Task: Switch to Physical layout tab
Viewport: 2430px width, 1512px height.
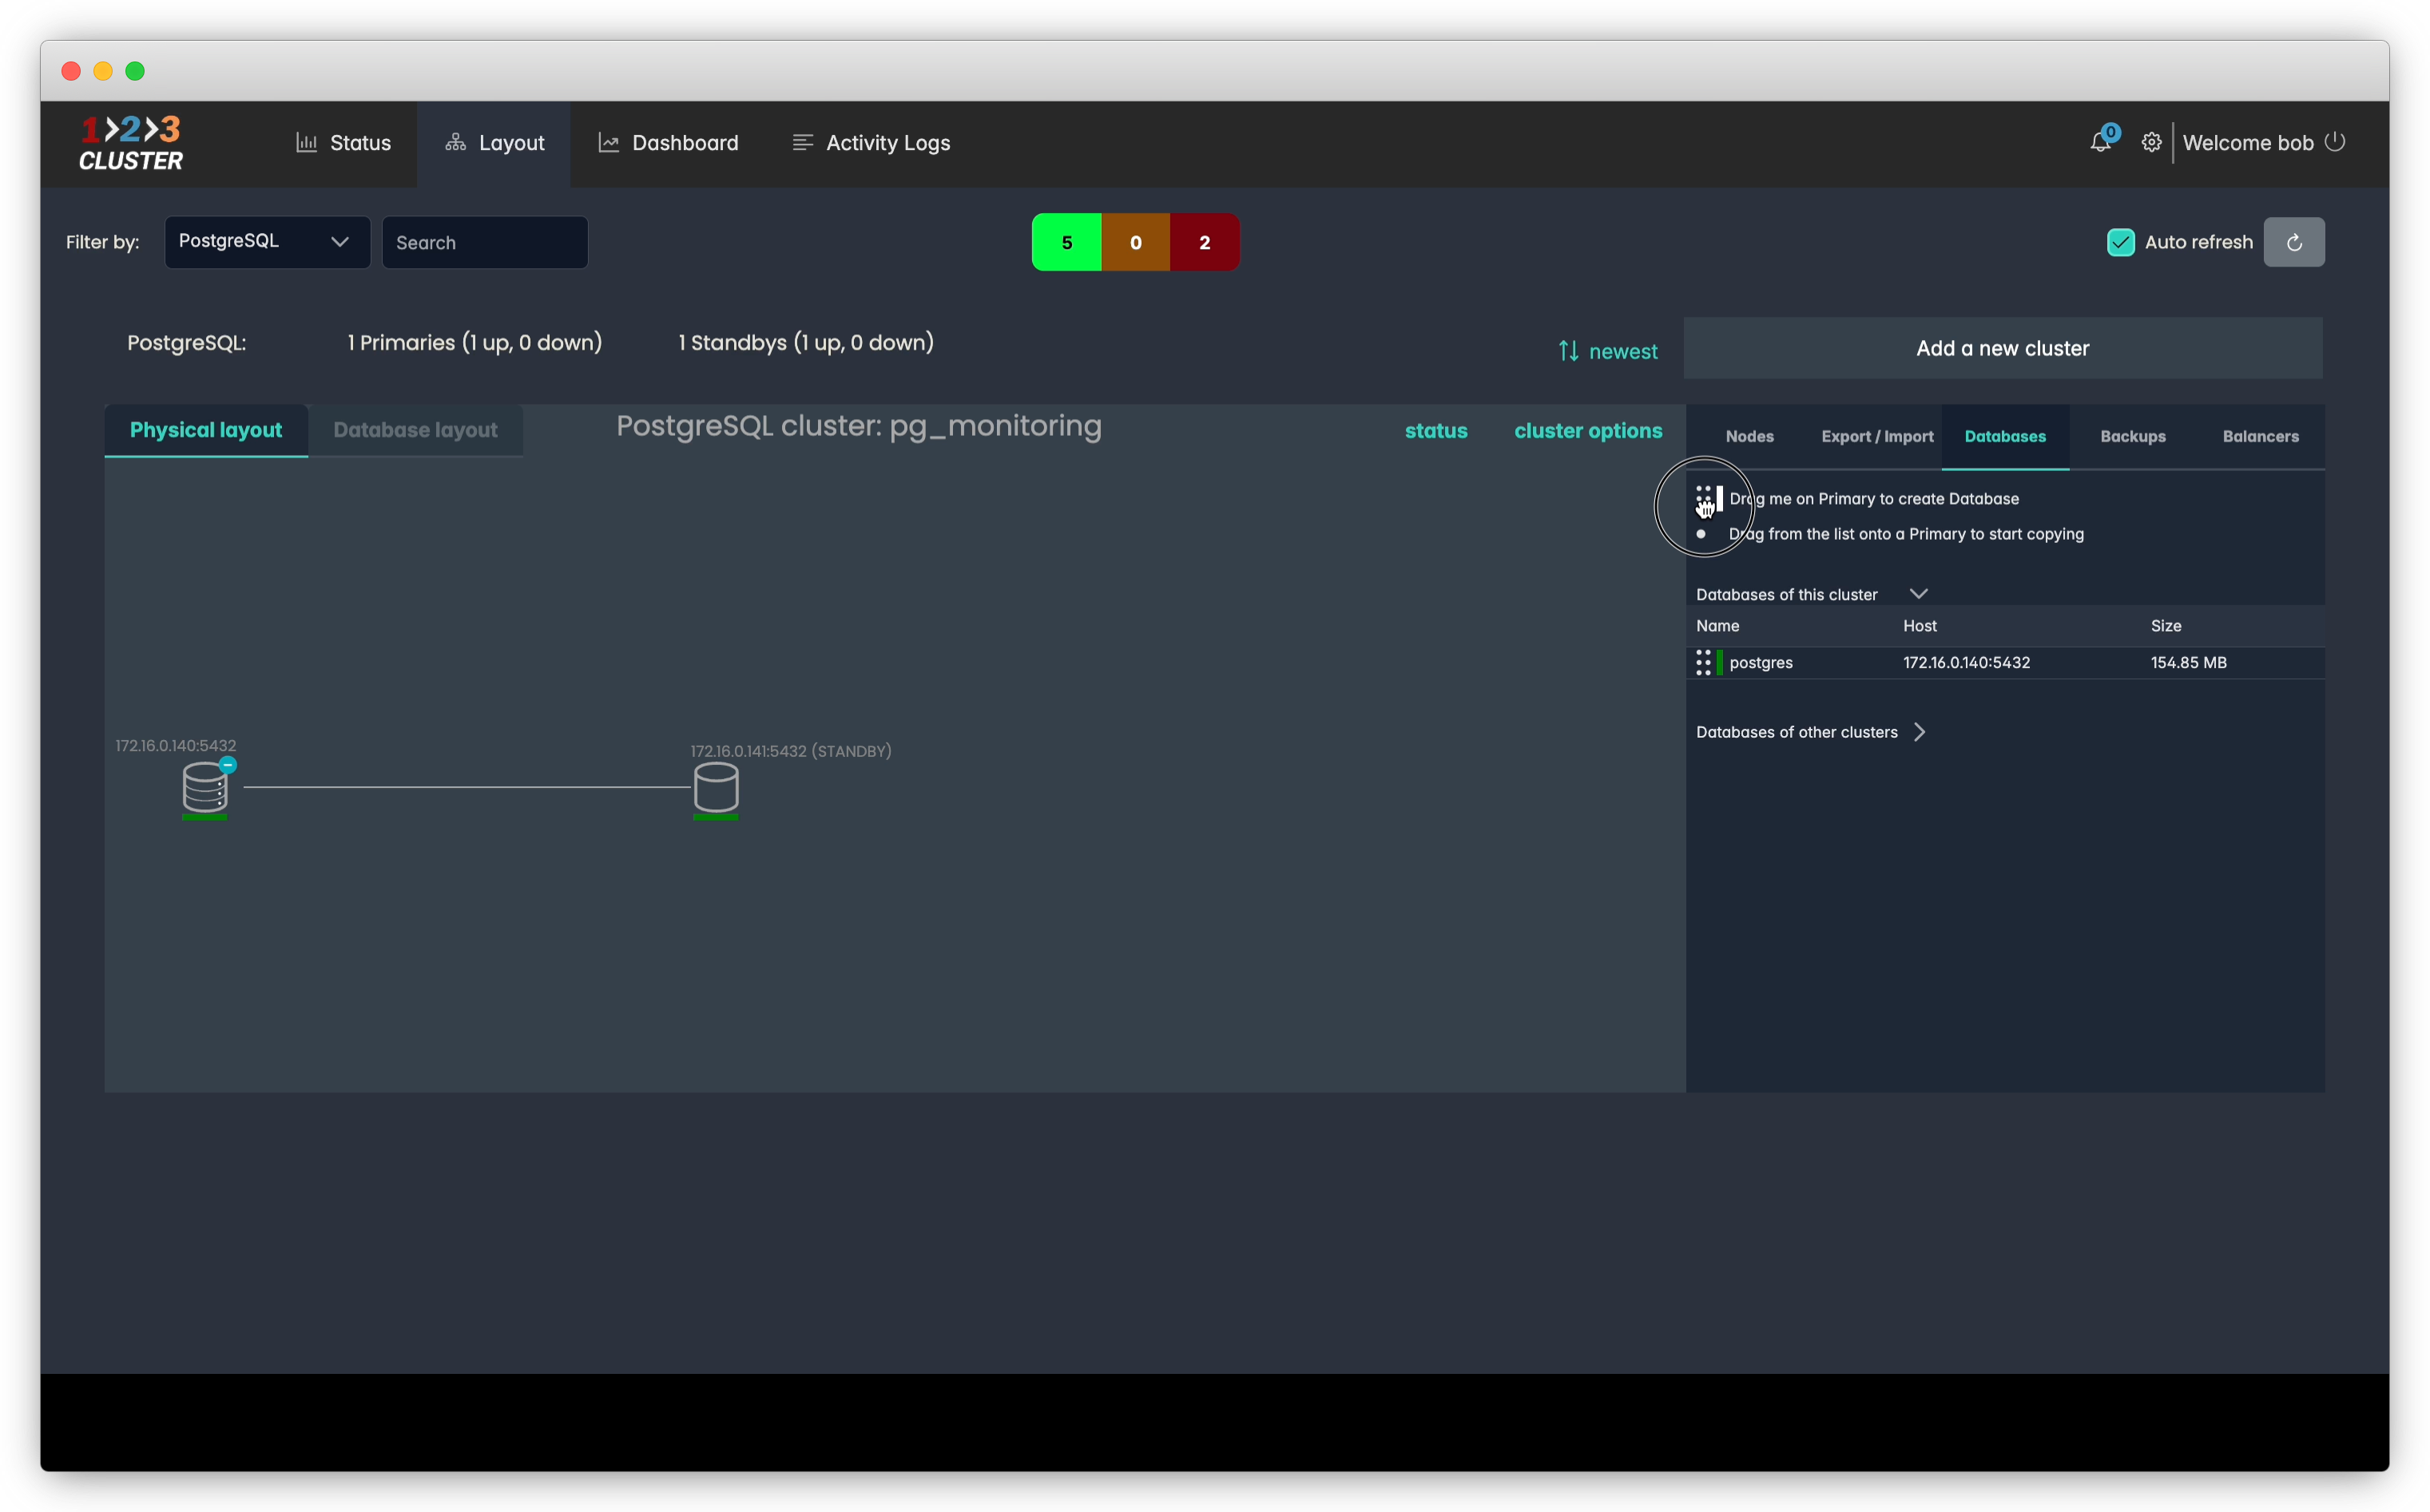Action: click(x=206, y=430)
